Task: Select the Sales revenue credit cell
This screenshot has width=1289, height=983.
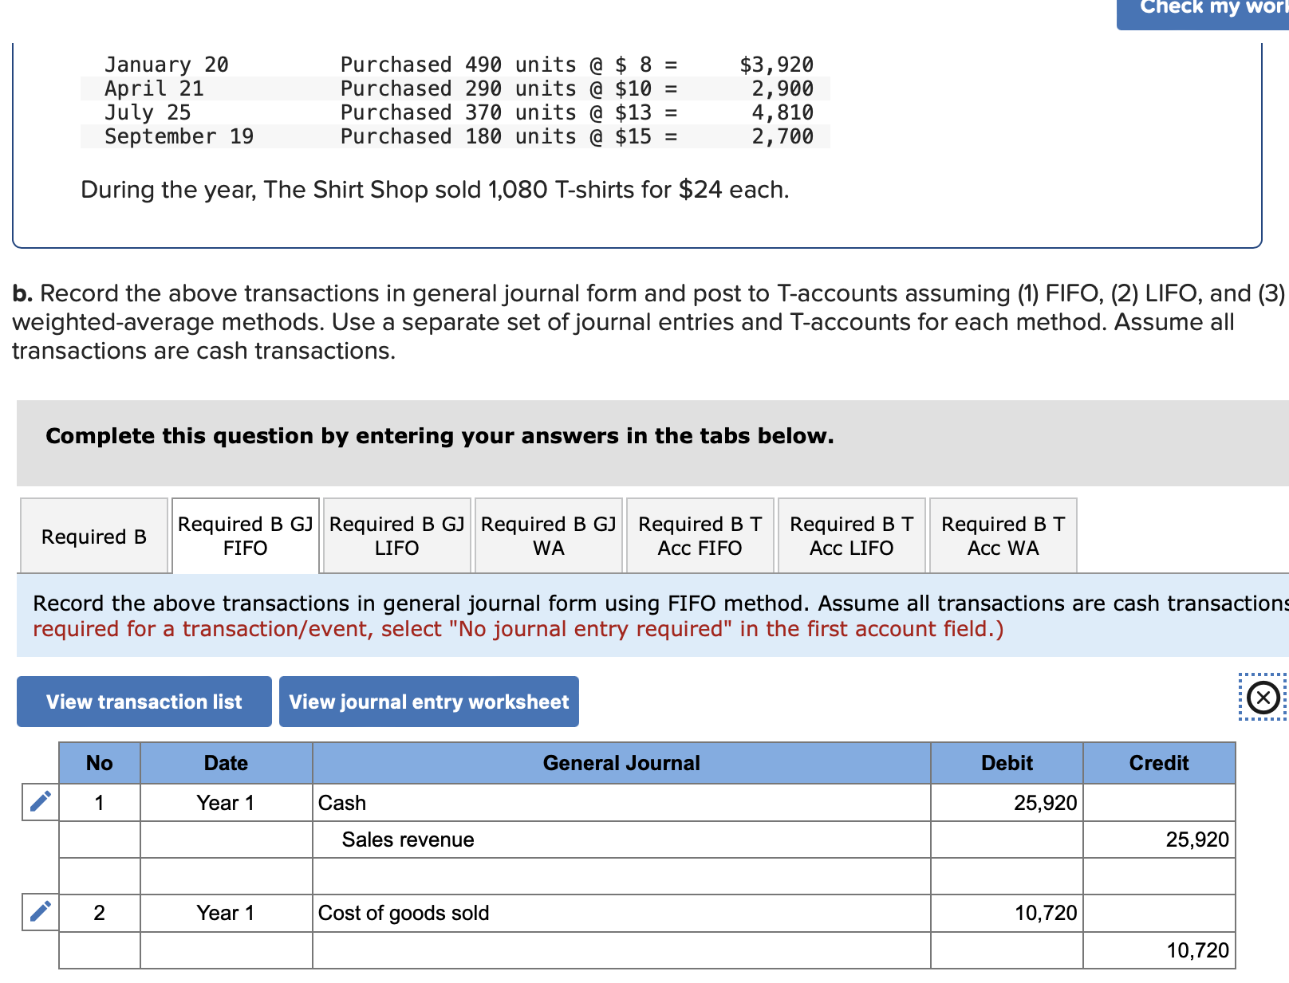Action: point(1158,839)
